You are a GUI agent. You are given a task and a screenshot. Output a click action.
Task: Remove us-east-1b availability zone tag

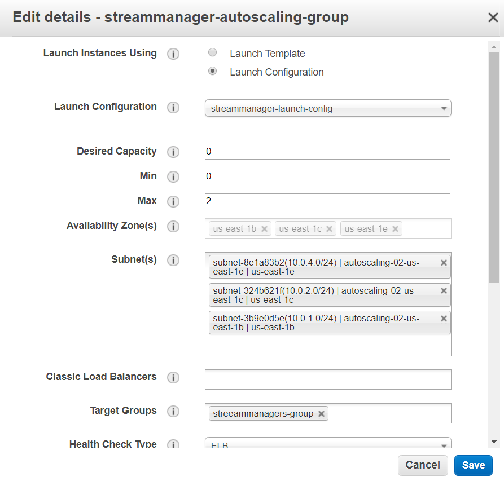(x=264, y=229)
